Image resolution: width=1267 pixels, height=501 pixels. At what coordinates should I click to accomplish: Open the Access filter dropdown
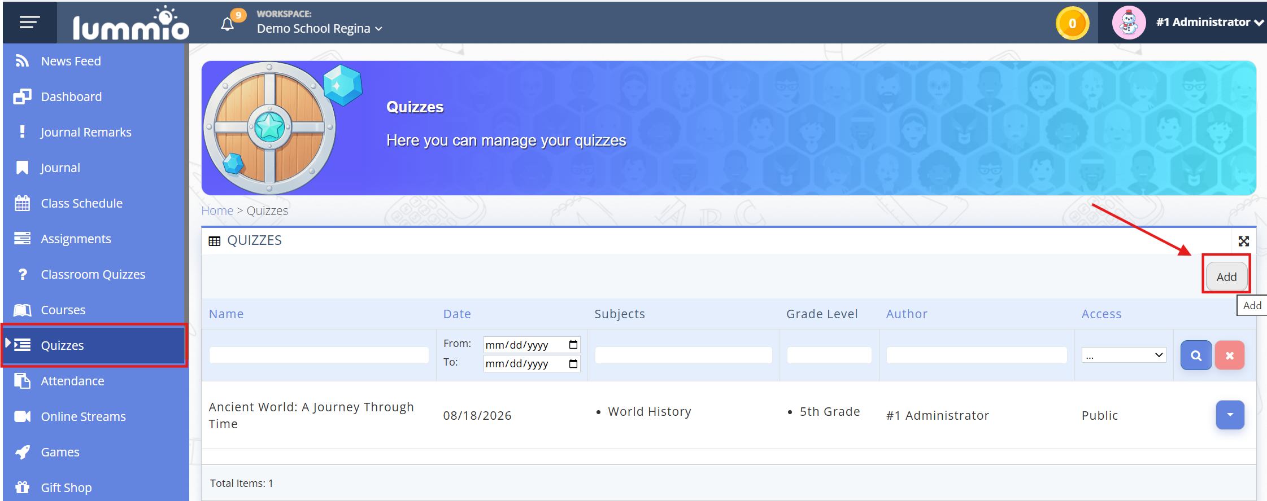click(1124, 355)
